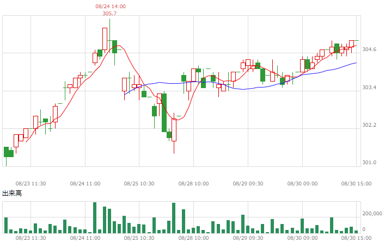Select the 303.4 price axis label
The image size is (385, 243).
[x=369, y=88]
